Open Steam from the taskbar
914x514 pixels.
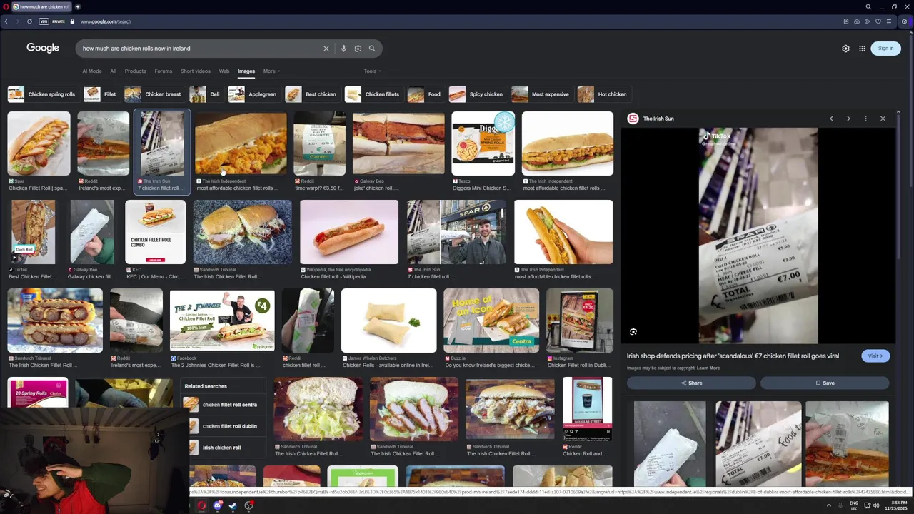[x=233, y=505]
